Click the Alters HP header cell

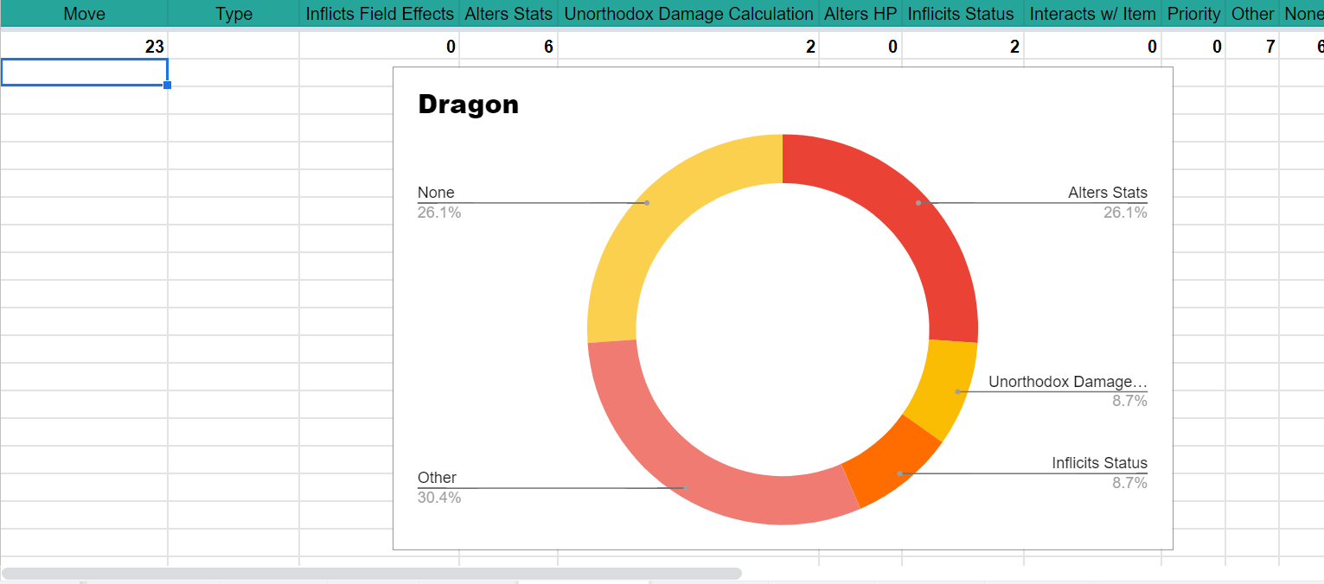(x=860, y=14)
